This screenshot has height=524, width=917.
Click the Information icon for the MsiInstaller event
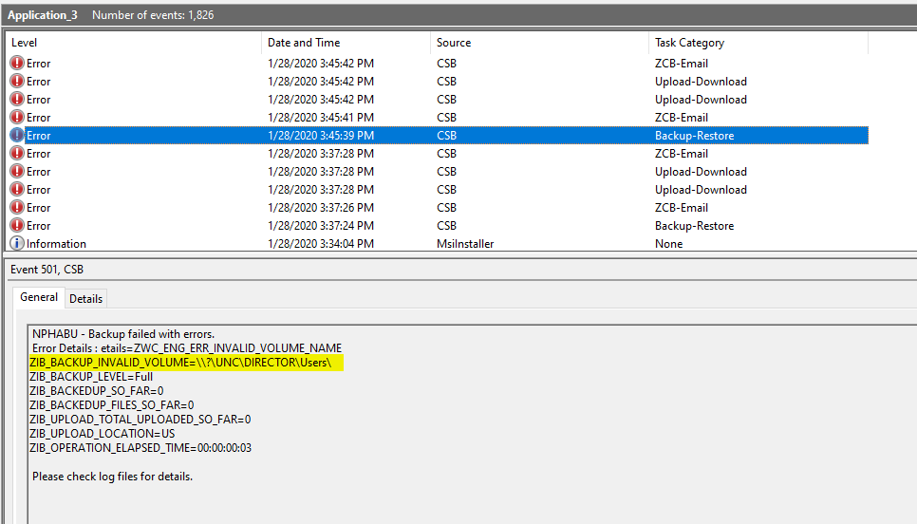click(17, 244)
